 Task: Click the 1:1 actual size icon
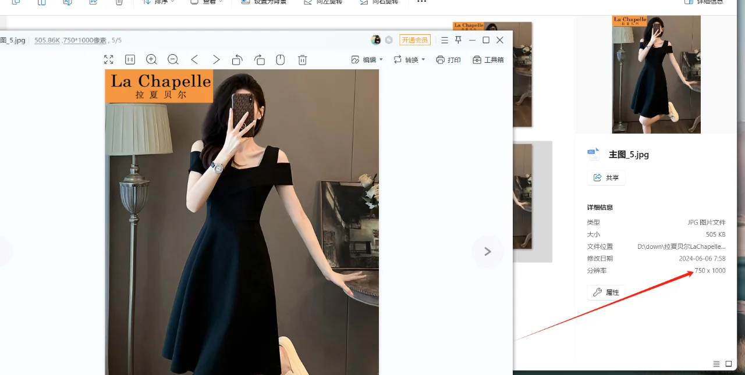click(129, 59)
